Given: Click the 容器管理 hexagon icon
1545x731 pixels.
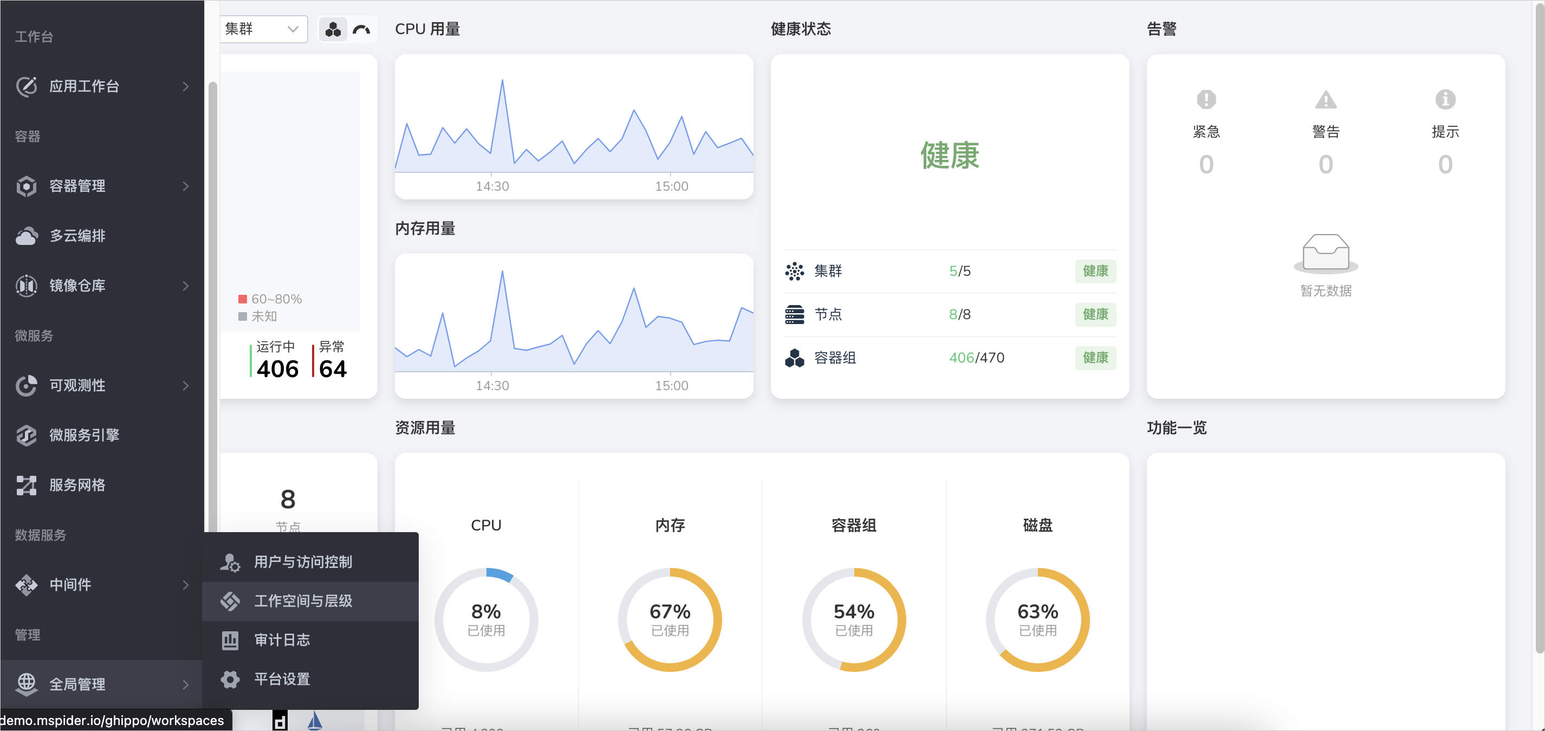Looking at the screenshot, I should (x=27, y=186).
